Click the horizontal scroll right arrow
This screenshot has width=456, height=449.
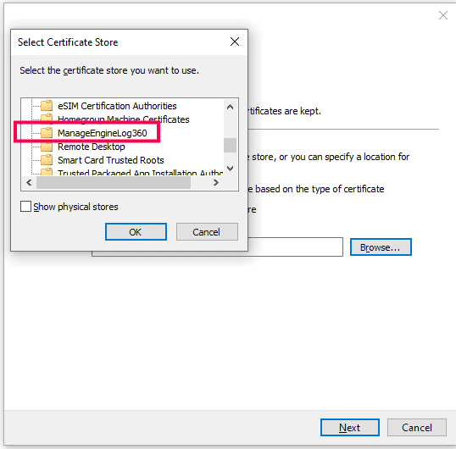pyautogui.click(x=215, y=182)
